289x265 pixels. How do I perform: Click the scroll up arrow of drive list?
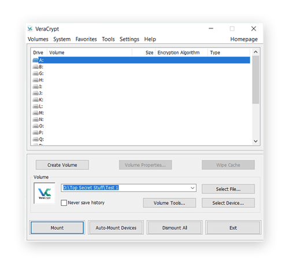coord(255,52)
